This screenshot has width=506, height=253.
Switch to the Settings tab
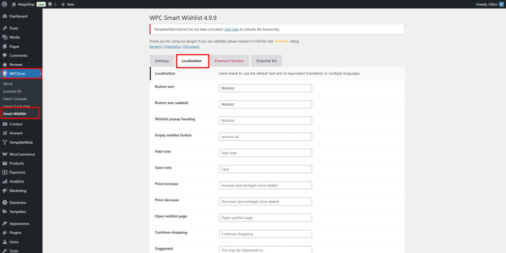coord(162,61)
